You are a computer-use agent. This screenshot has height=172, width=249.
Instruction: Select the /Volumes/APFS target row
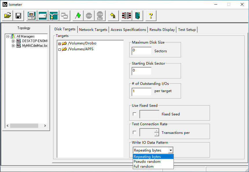tap(80, 49)
